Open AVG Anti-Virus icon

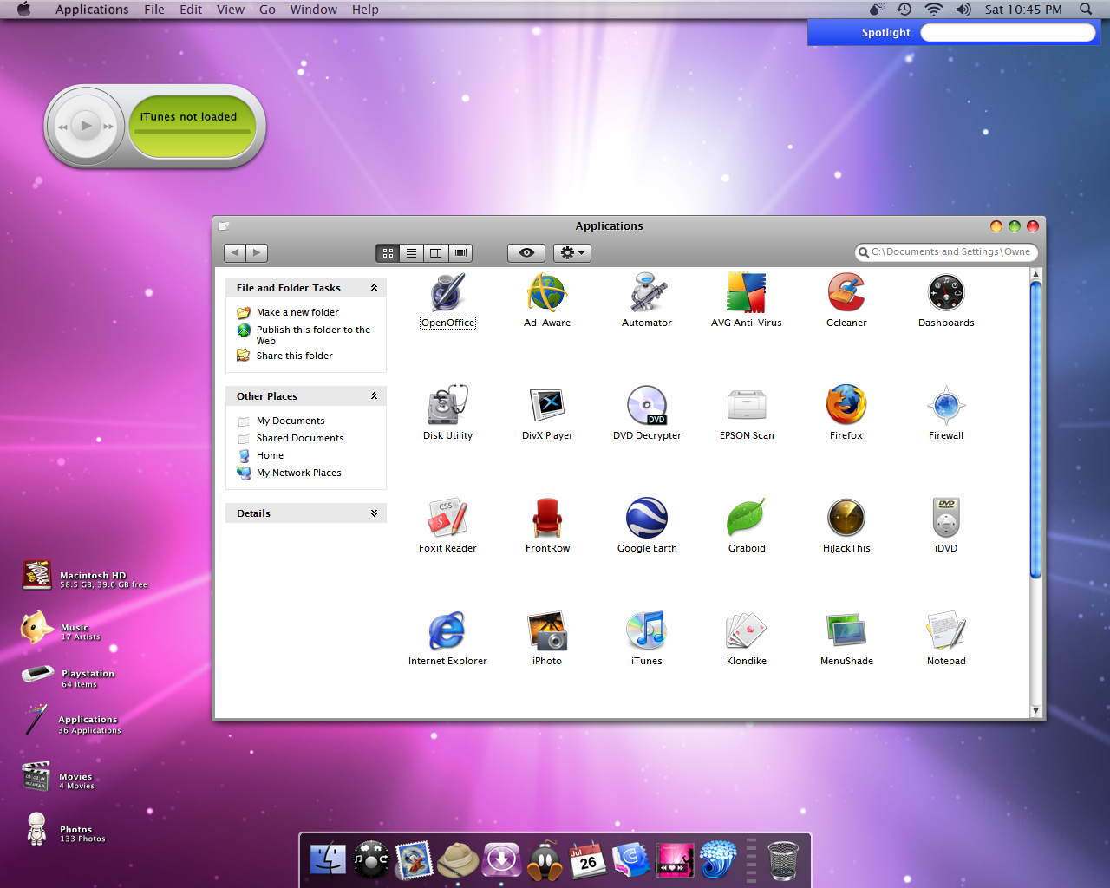(747, 293)
